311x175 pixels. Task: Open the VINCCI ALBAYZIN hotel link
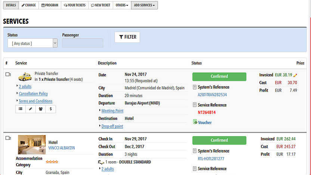click(62, 148)
